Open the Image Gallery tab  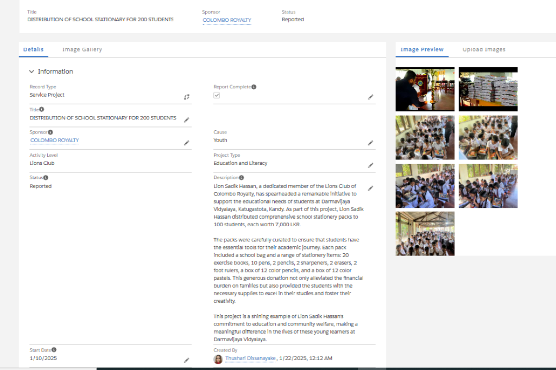(83, 49)
